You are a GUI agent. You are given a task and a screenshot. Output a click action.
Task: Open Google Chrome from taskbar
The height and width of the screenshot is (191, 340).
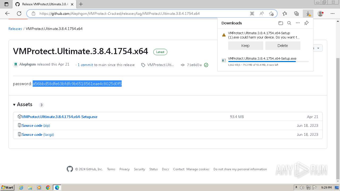click(48, 188)
